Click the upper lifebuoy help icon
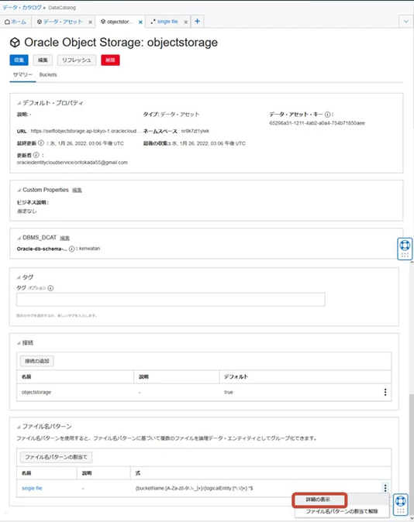This screenshot has width=414, height=522. coord(405,246)
